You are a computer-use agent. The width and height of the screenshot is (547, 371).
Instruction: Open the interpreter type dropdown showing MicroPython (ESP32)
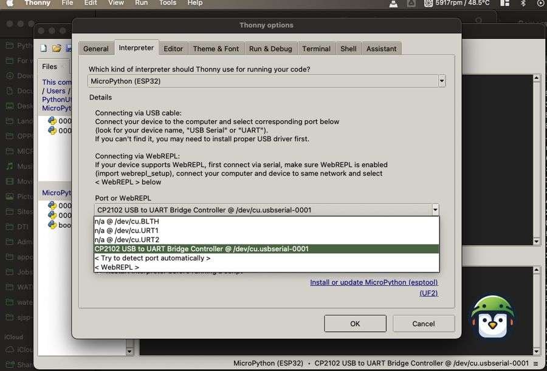(267, 81)
